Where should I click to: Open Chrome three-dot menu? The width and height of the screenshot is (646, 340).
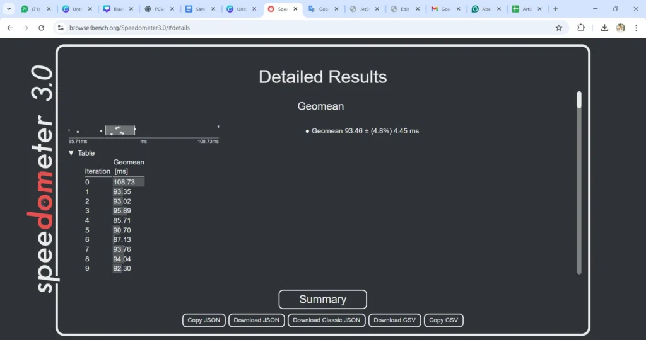(x=636, y=28)
